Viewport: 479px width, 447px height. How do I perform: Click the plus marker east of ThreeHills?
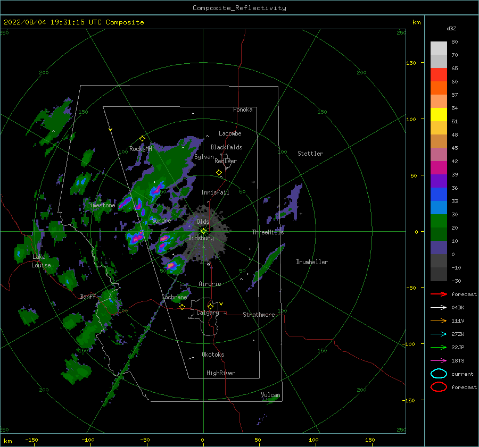click(x=301, y=214)
